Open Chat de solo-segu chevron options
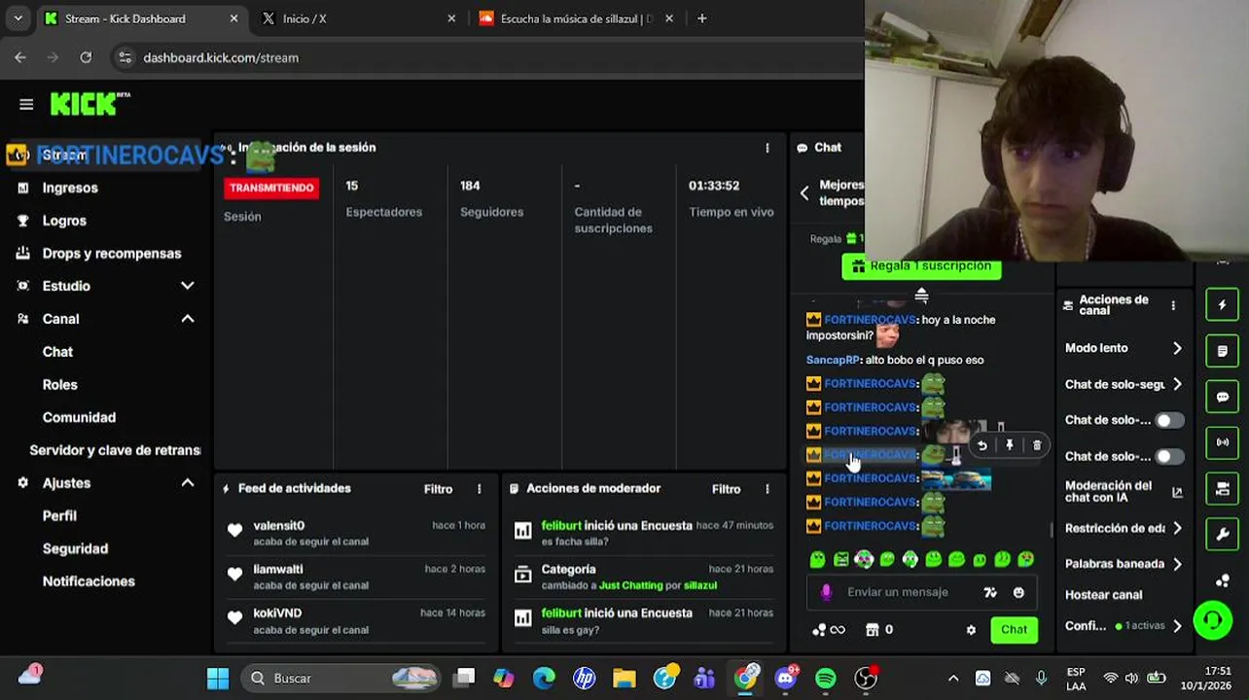Viewport: 1249px width, 700px height. click(x=1177, y=384)
